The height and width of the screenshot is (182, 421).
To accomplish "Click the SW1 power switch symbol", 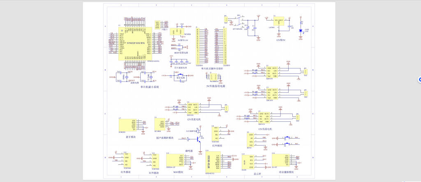I will coord(238,22).
